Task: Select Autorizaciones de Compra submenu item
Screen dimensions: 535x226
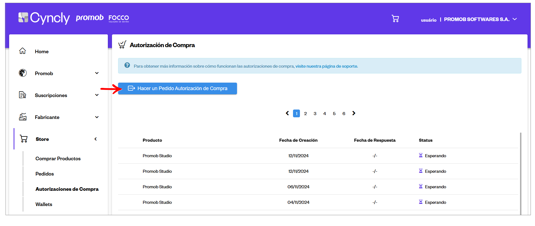Action: click(67, 189)
